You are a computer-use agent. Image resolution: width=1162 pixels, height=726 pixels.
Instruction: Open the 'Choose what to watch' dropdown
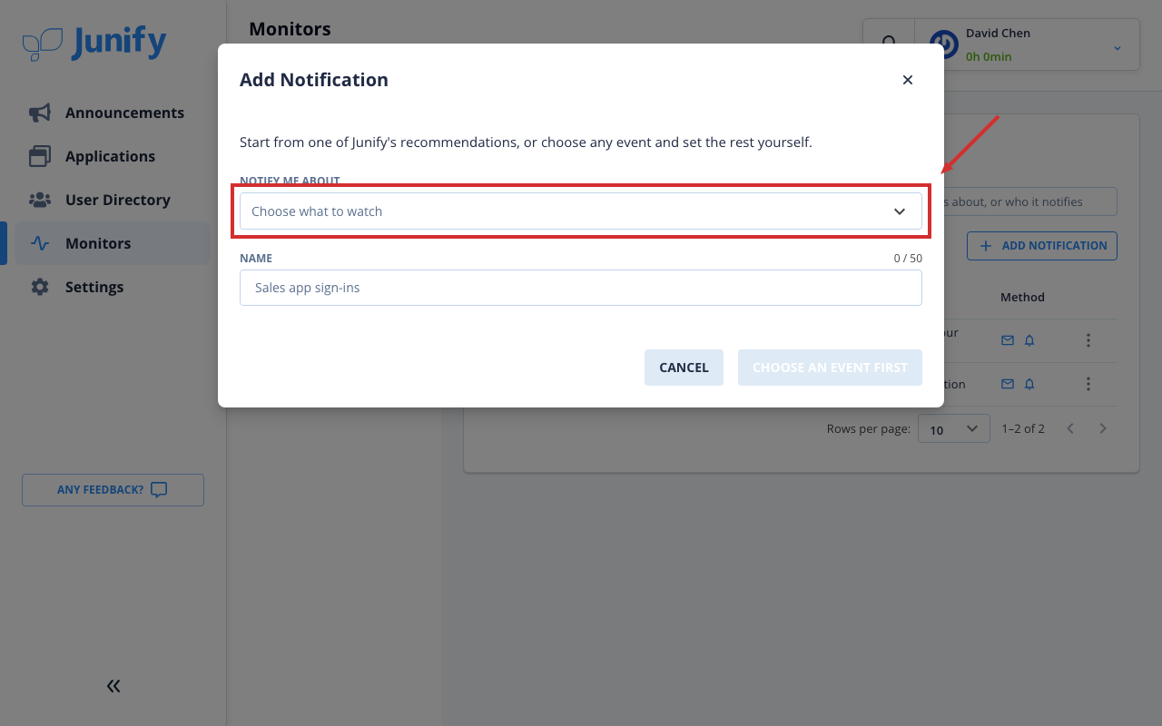click(581, 211)
